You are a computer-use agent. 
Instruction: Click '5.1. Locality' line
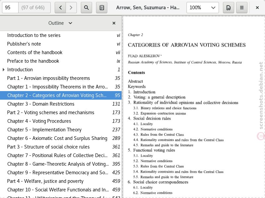pyautogui.click(x=143, y=156)
